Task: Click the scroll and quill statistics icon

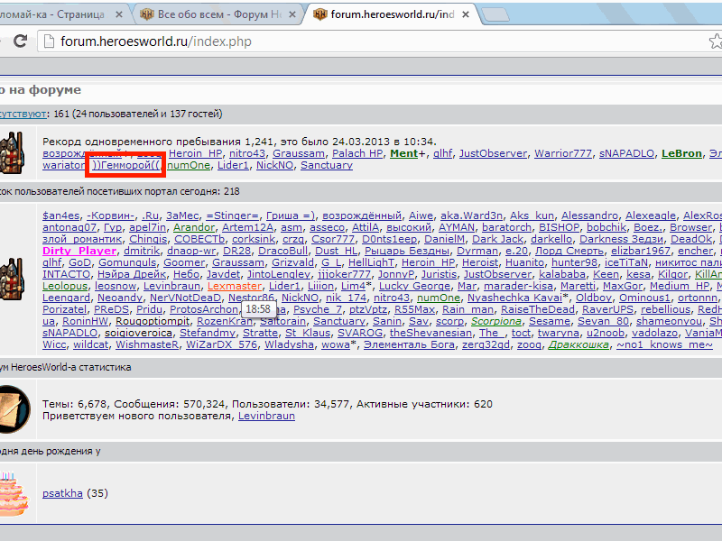Action: pos(14,409)
